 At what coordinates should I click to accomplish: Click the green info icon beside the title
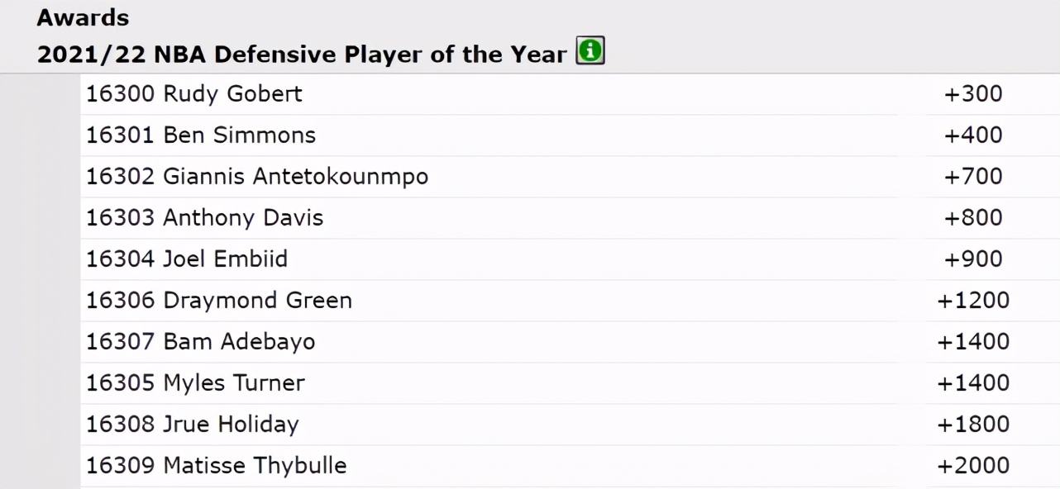[590, 51]
